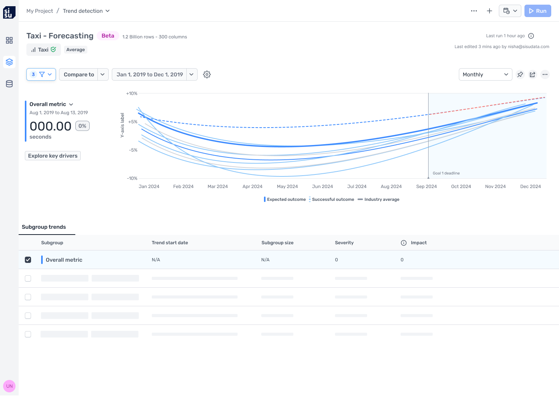Screen dimensions: 559x397
Task: Expand the Overall metric chevron
Action: point(71,104)
